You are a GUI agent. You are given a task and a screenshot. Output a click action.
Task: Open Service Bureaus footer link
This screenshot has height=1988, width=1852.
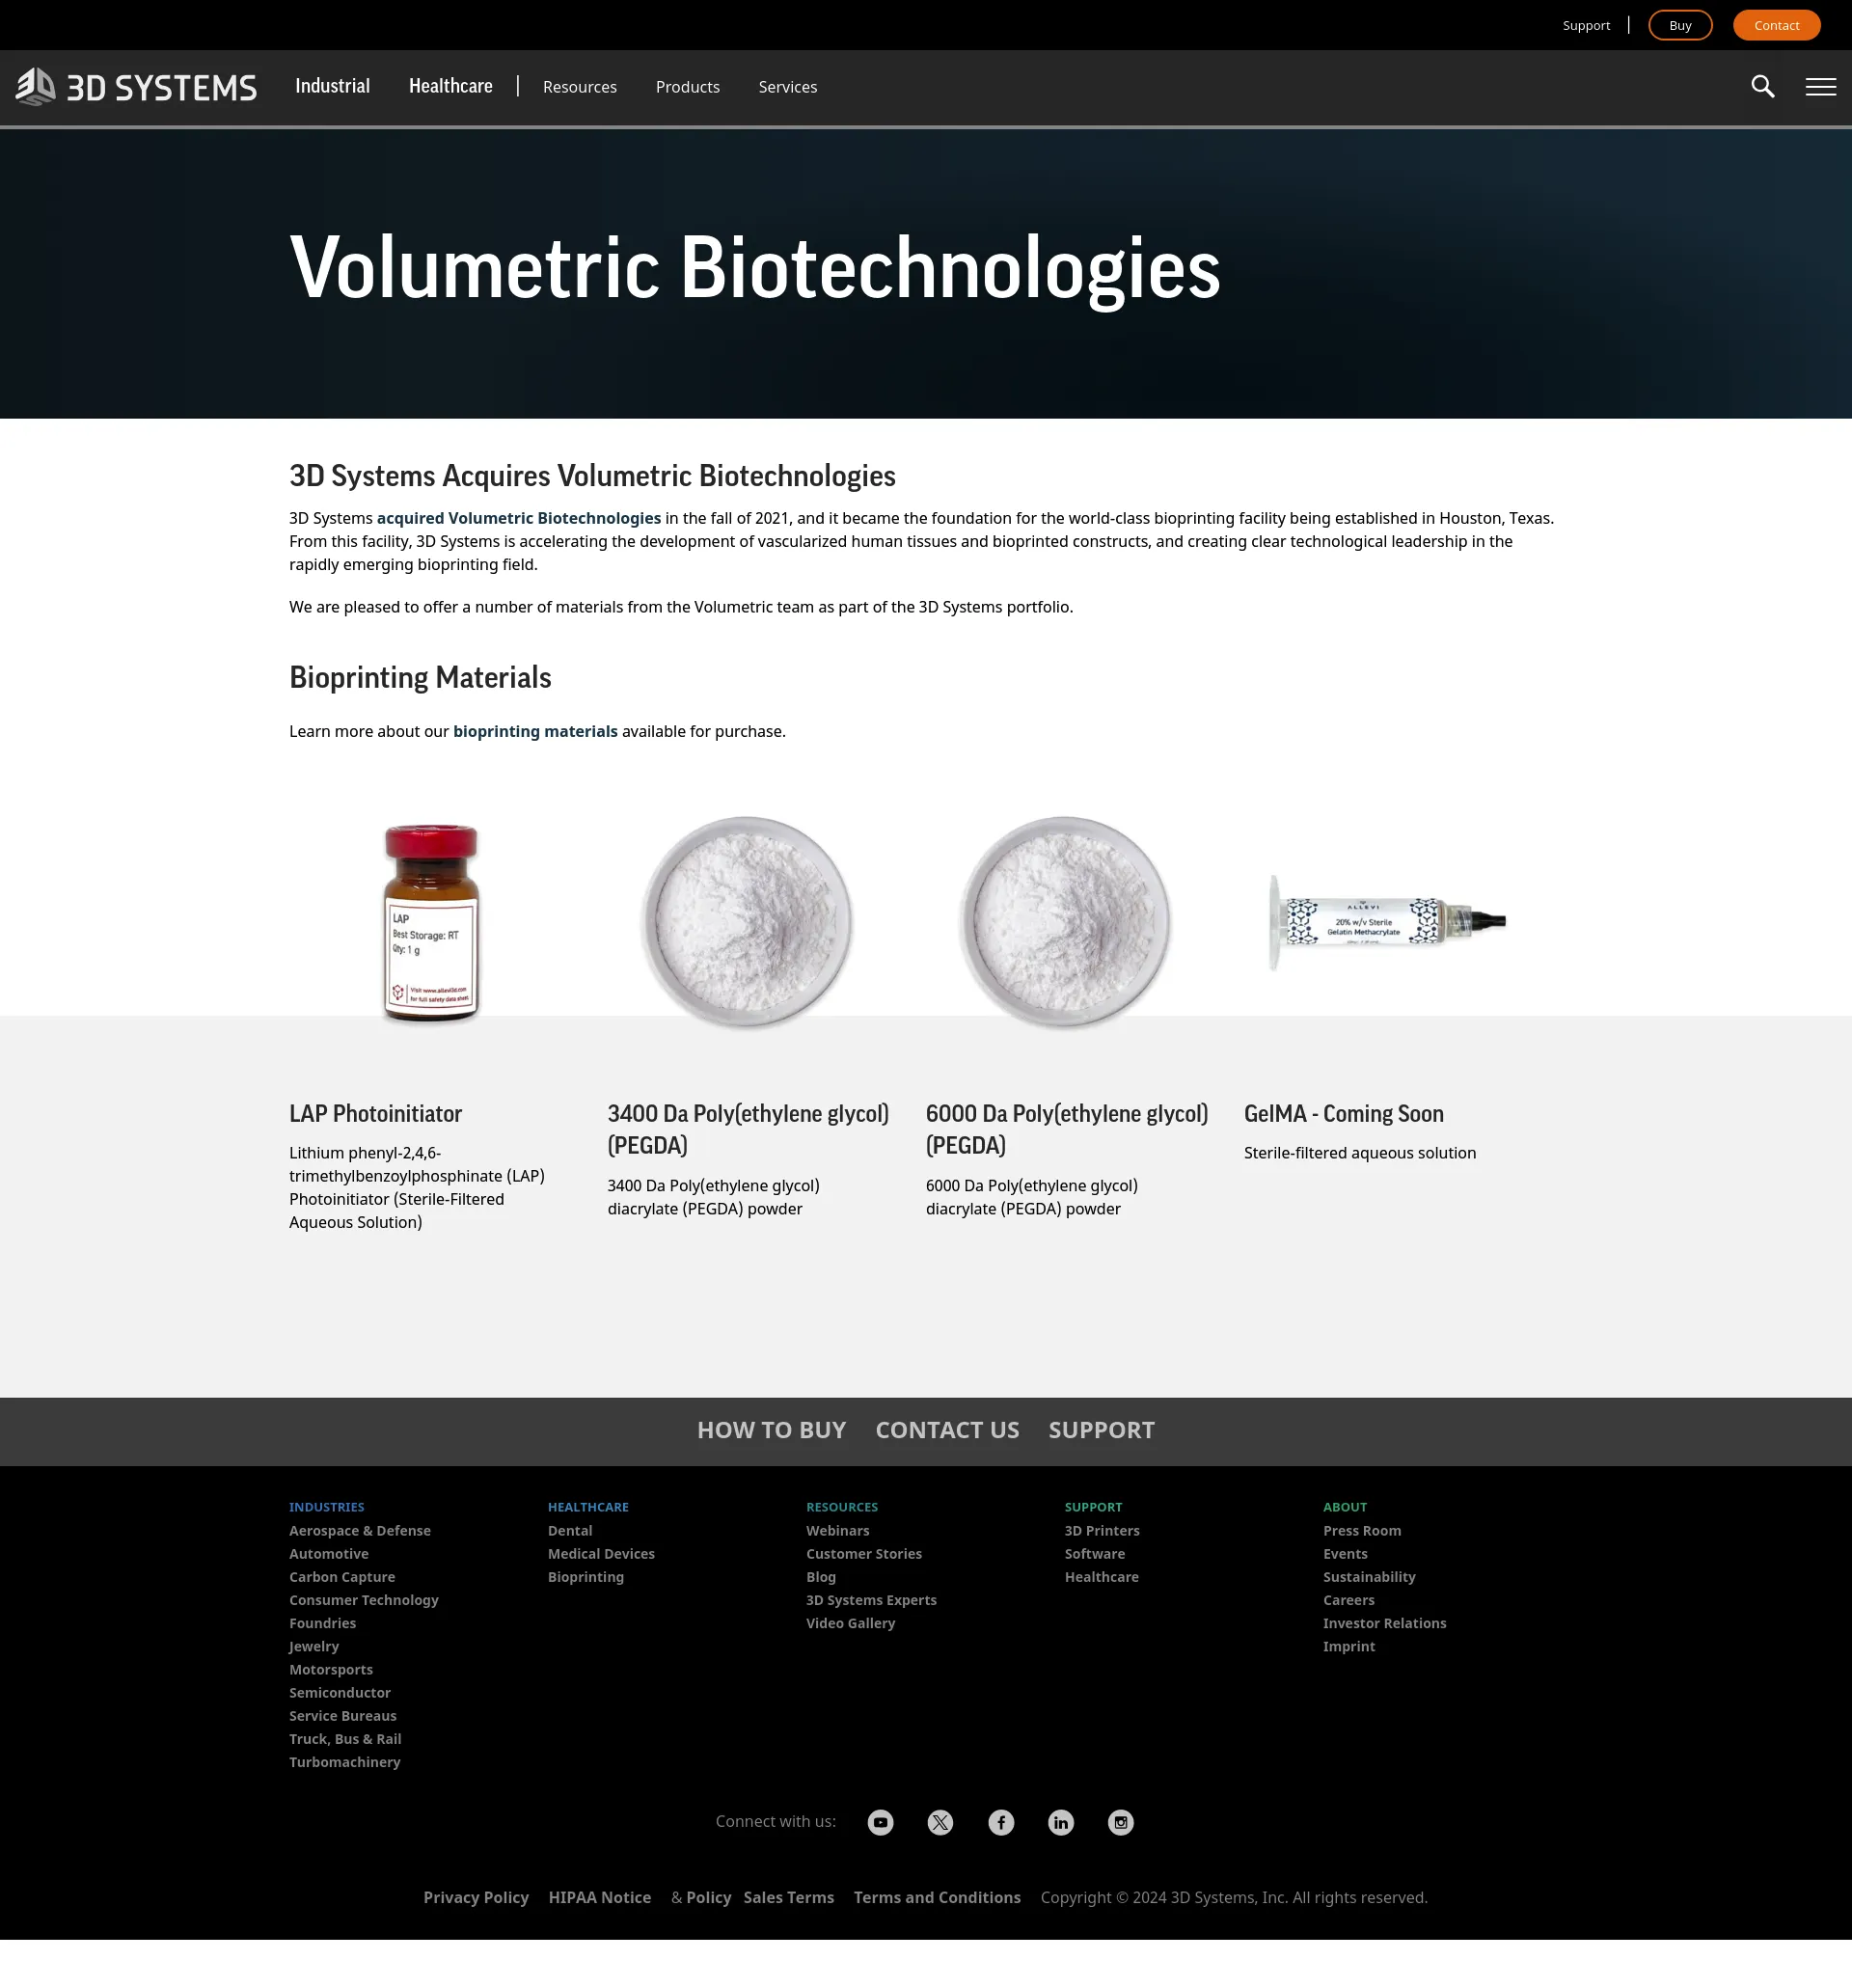[343, 1715]
